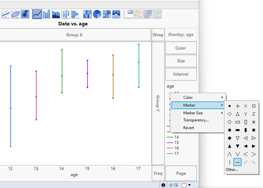Choose the X cross marker
Image resolution: width=263 pixels, height=188 pixels.
click(x=245, y=106)
